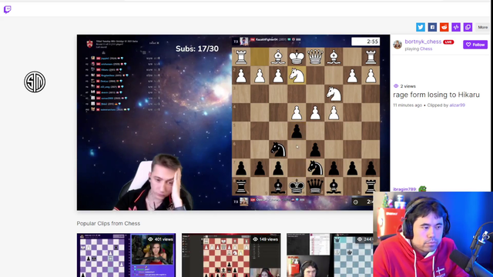Open the popular clip with 244 views
Screen dimensions: 493x277
click(x=330, y=255)
